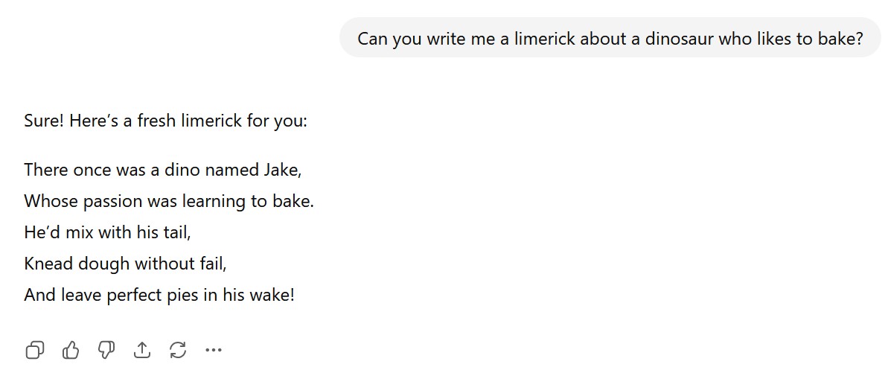The height and width of the screenshot is (376, 885).
Task: Click the line "Knead dough without fail"
Action: tap(125, 264)
